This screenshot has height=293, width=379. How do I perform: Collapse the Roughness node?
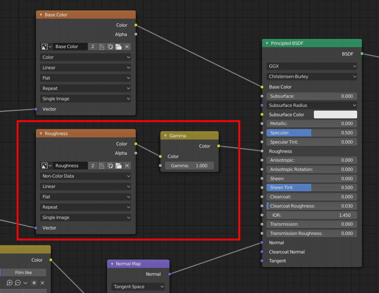[x=41, y=134]
